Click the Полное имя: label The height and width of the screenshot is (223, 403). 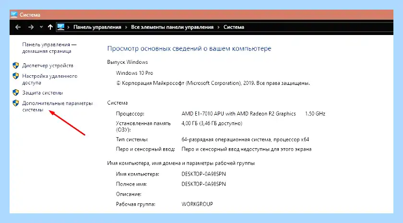pos(131,184)
